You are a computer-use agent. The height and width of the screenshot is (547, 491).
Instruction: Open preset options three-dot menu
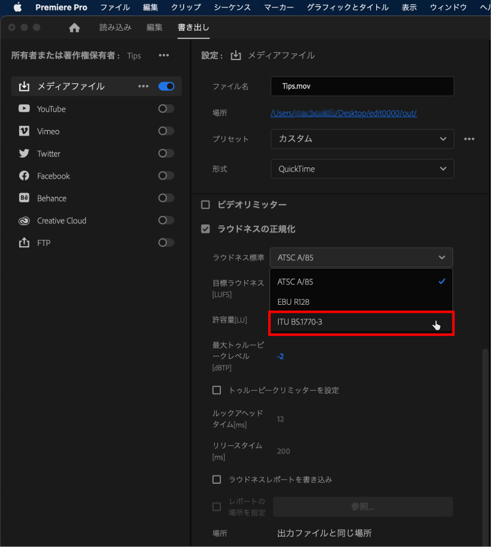point(469,139)
